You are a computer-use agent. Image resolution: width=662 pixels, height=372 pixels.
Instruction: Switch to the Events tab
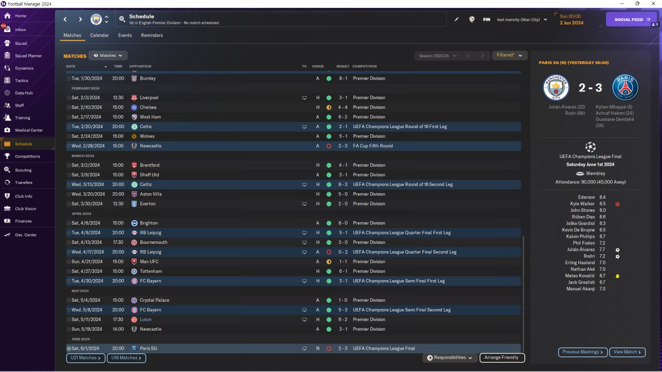pyautogui.click(x=125, y=35)
